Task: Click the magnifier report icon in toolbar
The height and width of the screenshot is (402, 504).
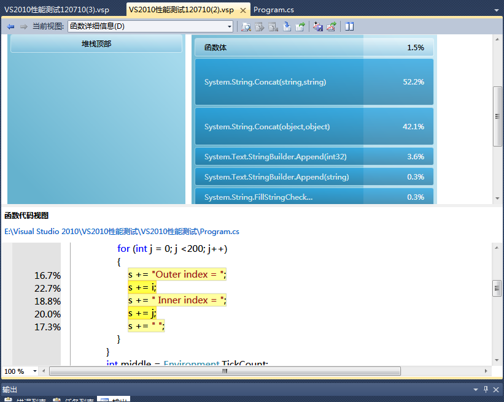Action: (246, 26)
